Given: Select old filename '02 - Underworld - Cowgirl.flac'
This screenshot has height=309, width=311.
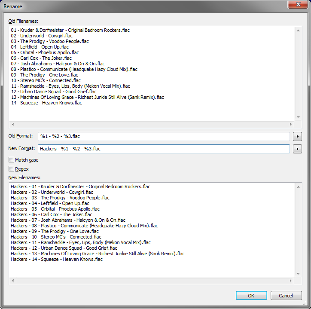Looking at the screenshot, I should point(42,36).
